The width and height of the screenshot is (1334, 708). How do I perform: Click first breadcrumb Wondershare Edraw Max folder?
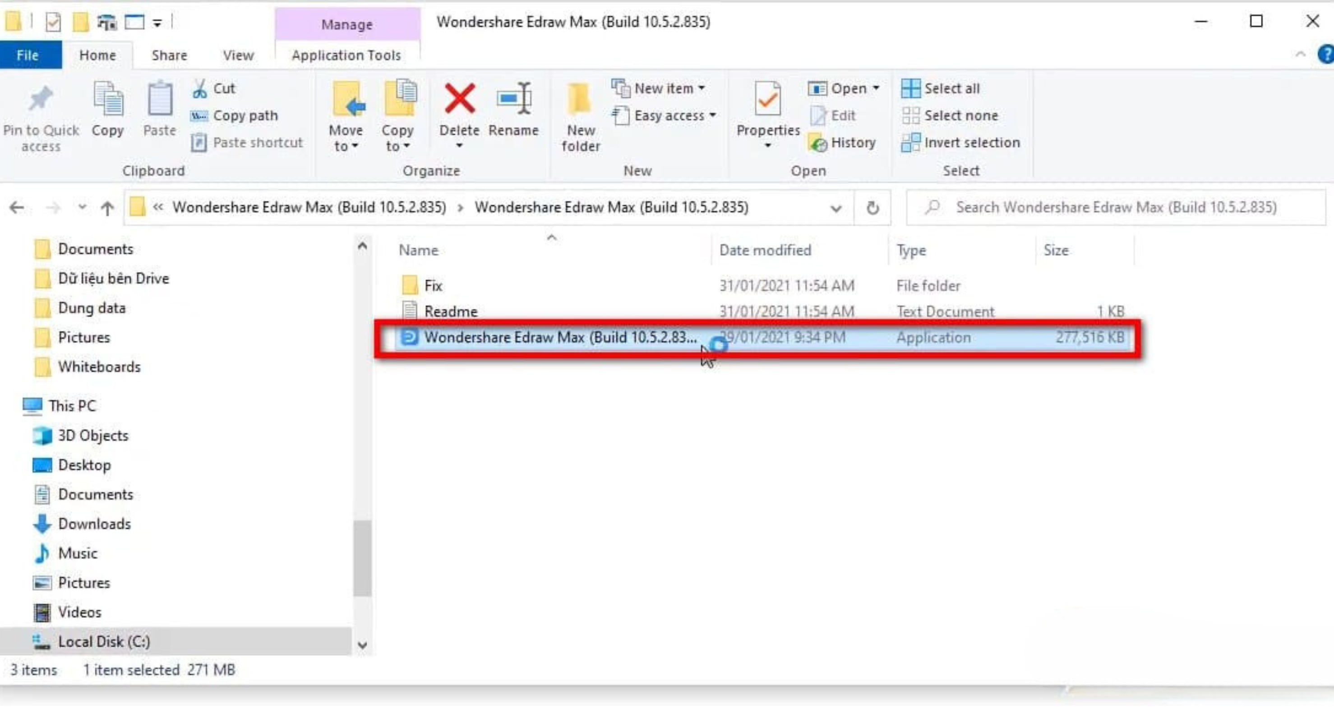click(x=309, y=208)
